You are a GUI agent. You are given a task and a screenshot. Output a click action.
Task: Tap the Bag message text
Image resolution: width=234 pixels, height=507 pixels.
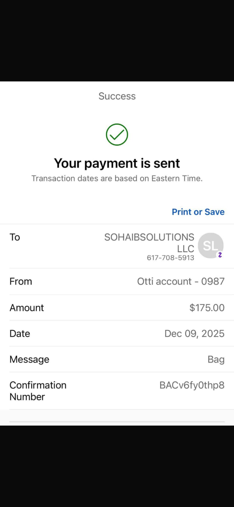pyautogui.click(x=216, y=360)
